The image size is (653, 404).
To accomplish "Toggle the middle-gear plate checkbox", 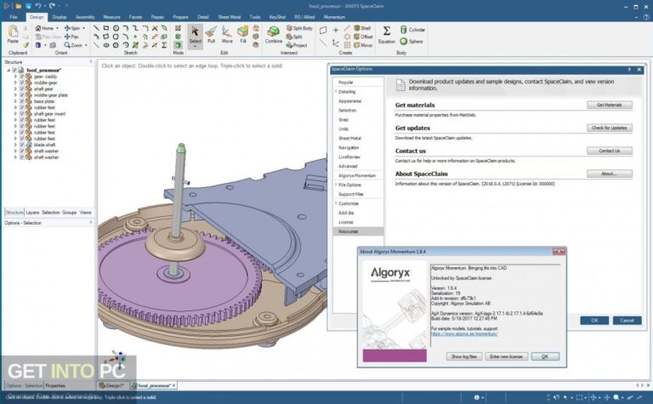I will (22, 95).
